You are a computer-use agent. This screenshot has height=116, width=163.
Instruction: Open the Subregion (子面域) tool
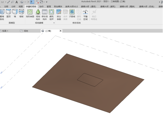(x=72, y=14)
